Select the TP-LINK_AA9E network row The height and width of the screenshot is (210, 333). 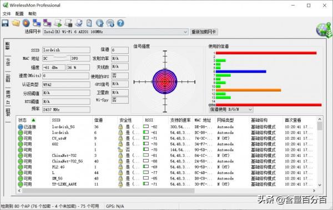tap(167, 184)
